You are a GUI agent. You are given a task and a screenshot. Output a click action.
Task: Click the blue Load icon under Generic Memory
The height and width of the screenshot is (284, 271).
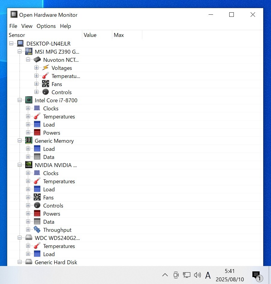[x=37, y=149]
